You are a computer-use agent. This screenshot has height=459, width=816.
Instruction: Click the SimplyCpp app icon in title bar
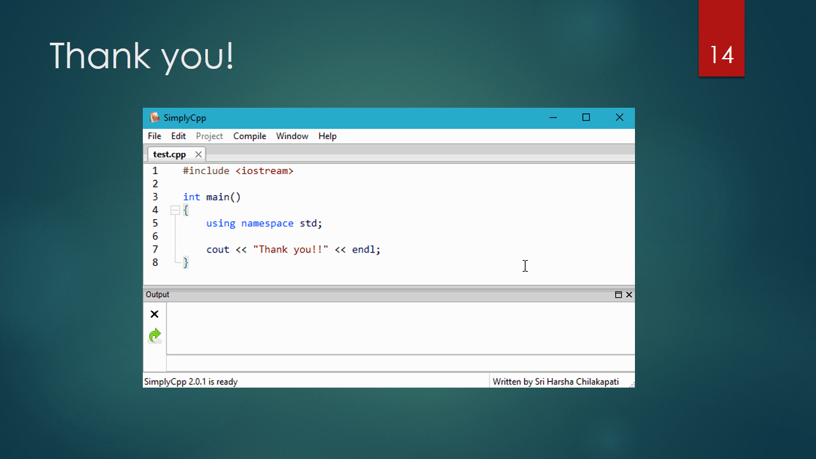click(x=154, y=117)
